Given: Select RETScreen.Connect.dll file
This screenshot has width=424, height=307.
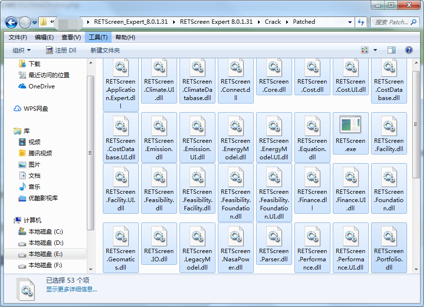Looking at the screenshot, I should [x=235, y=81].
